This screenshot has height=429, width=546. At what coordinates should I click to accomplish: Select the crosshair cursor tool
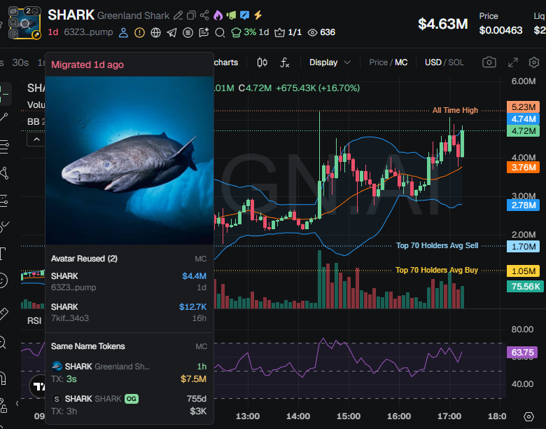tap(4, 94)
